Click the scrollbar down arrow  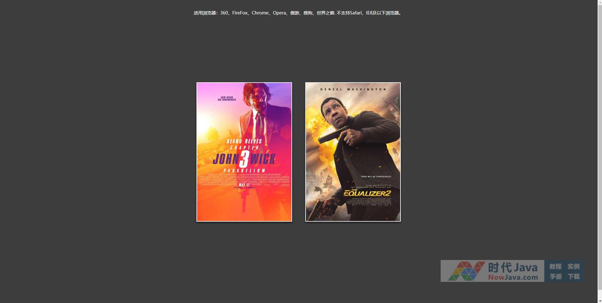pyautogui.click(x=599, y=300)
